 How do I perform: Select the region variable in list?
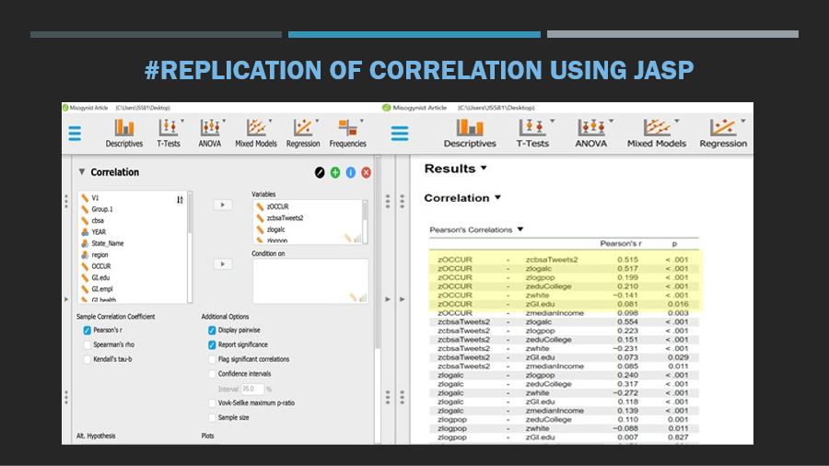99,255
